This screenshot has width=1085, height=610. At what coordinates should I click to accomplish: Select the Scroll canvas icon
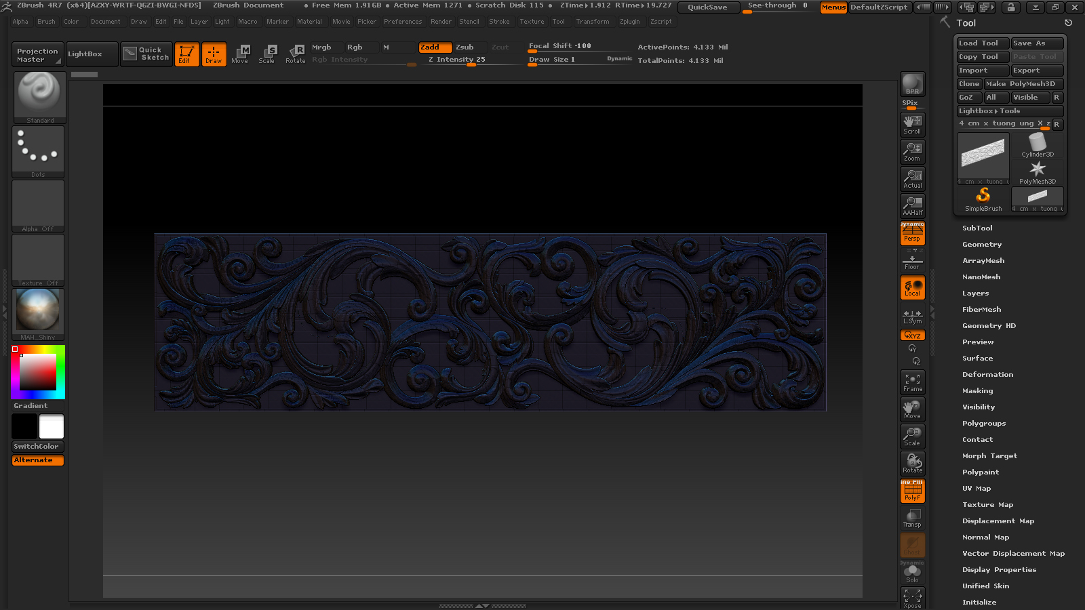pyautogui.click(x=912, y=124)
